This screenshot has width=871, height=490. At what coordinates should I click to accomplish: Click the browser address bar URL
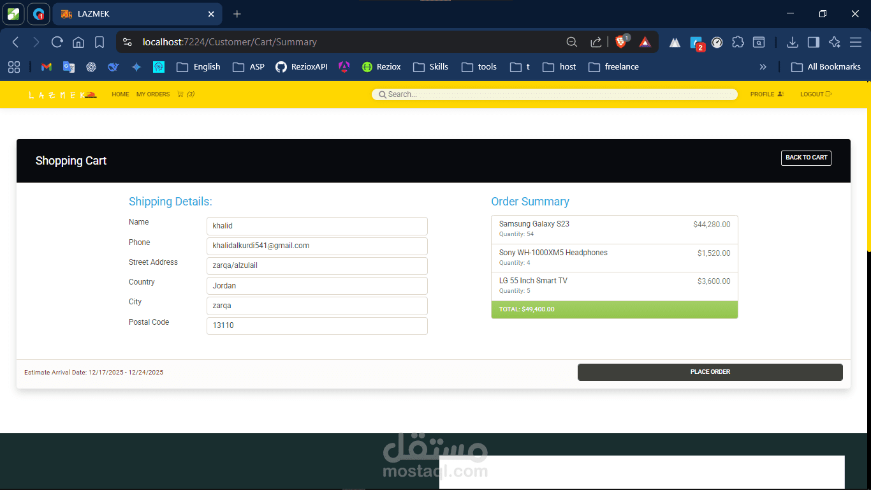[230, 42]
